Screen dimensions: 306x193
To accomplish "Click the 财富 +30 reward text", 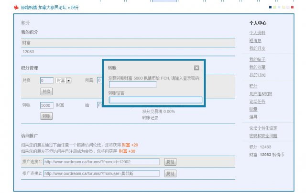I will (127, 151).
